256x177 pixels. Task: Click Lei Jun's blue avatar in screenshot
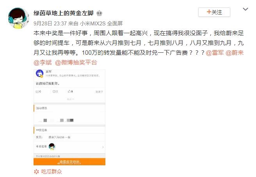40,73
